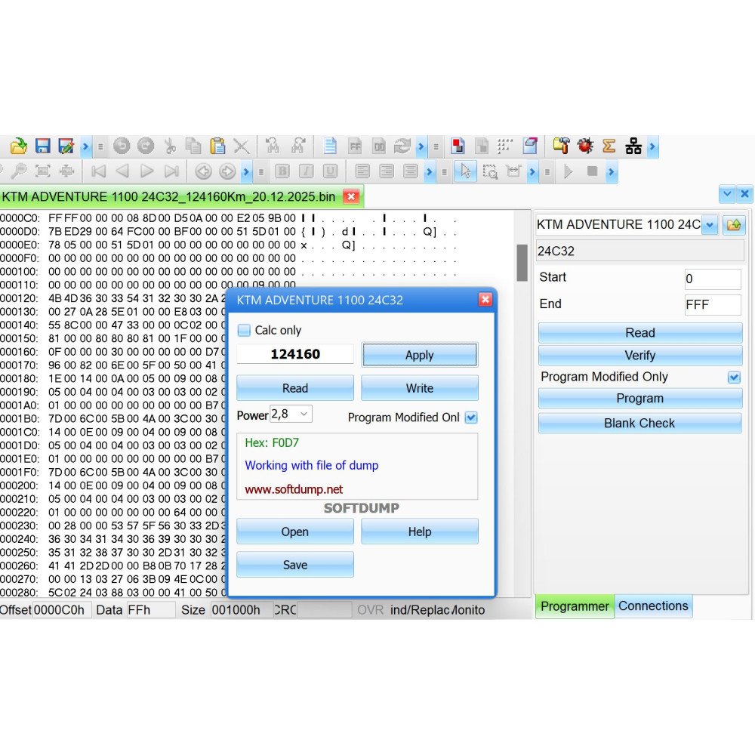Click the Help button in dialog
This screenshot has width=755, height=755.
pos(419,532)
